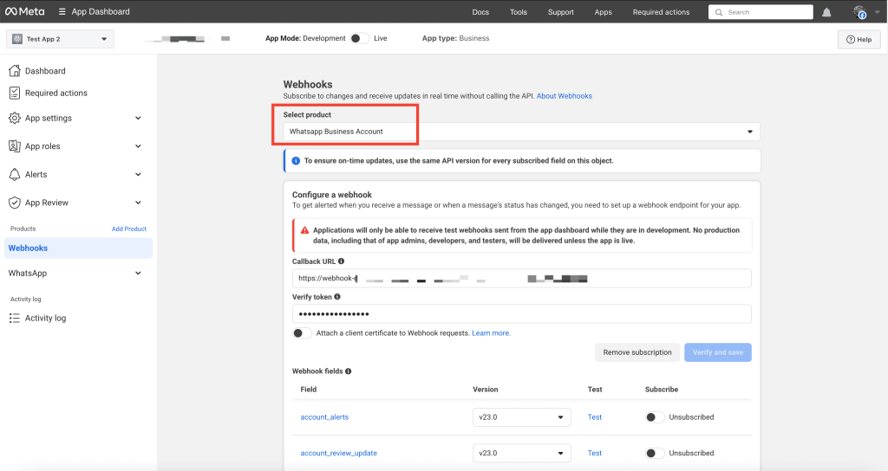Select Webhooks in the sidebar
Screen dimensions: 888x471
(29, 248)
